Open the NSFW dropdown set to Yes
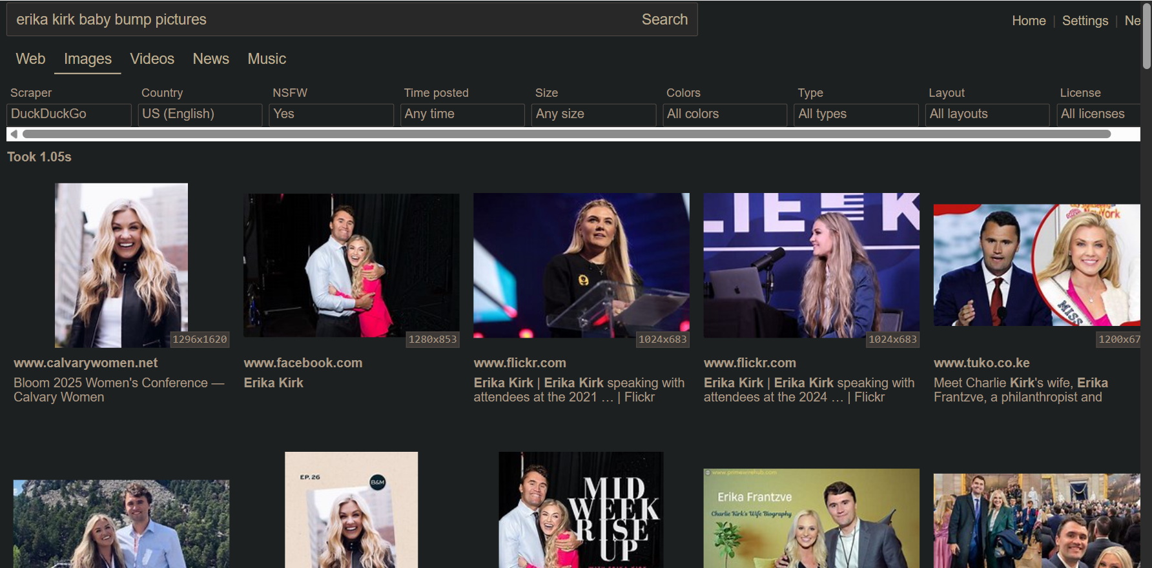Viewport: 1152px width, 568px height. tap(331, 114)
